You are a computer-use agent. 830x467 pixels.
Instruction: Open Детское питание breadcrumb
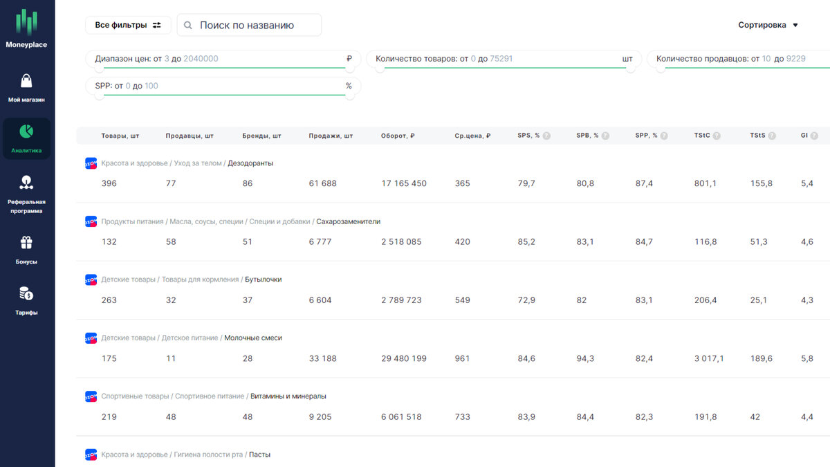[190, 338]
